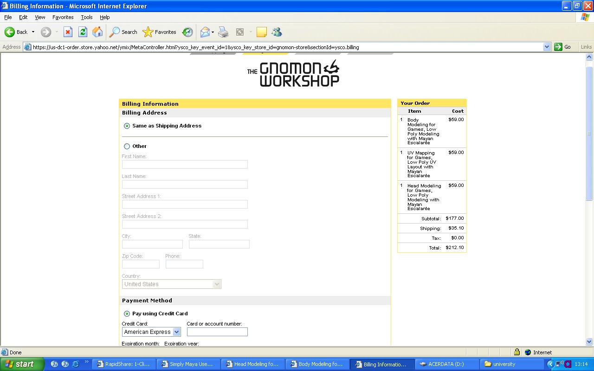Click the Links toolbar label
The height and width of the screenshot is (371, 594).
click(586, 47)
